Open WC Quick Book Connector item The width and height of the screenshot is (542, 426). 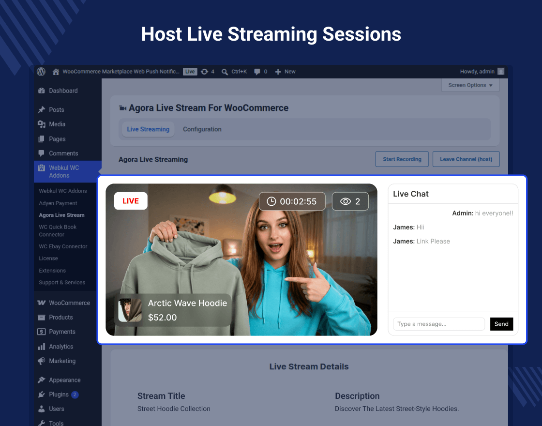[x=58, y=230]
